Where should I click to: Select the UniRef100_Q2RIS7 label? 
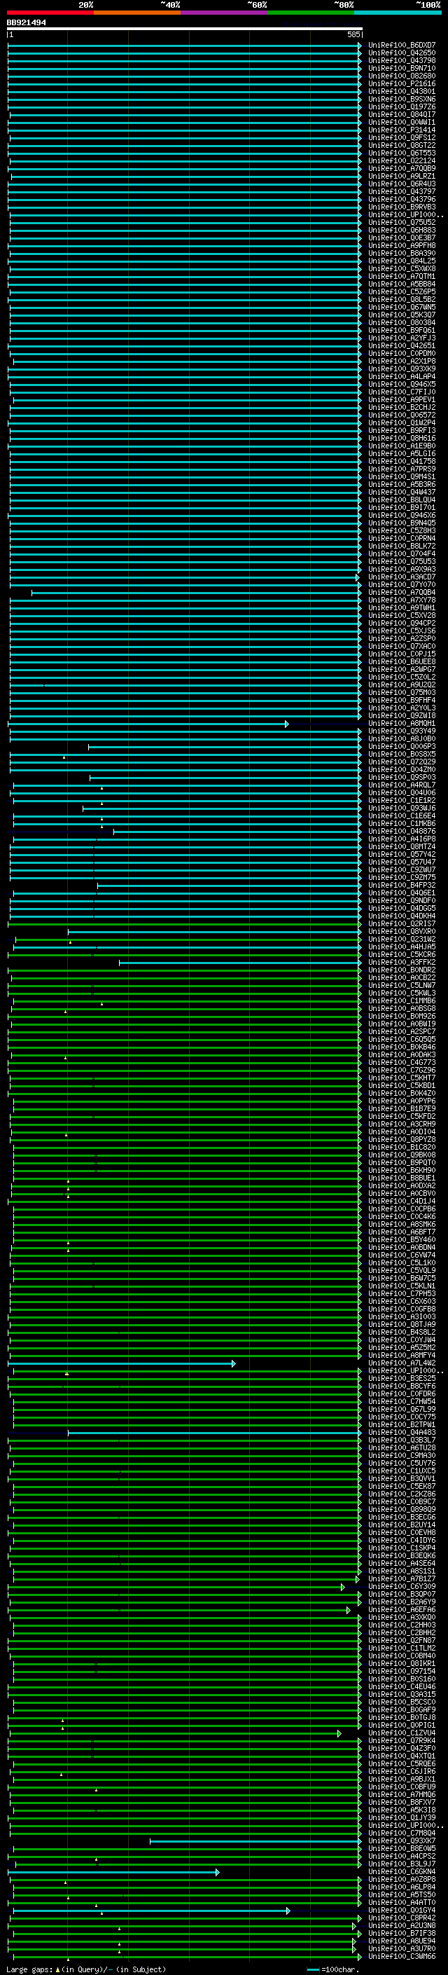(x=402, y=924)
